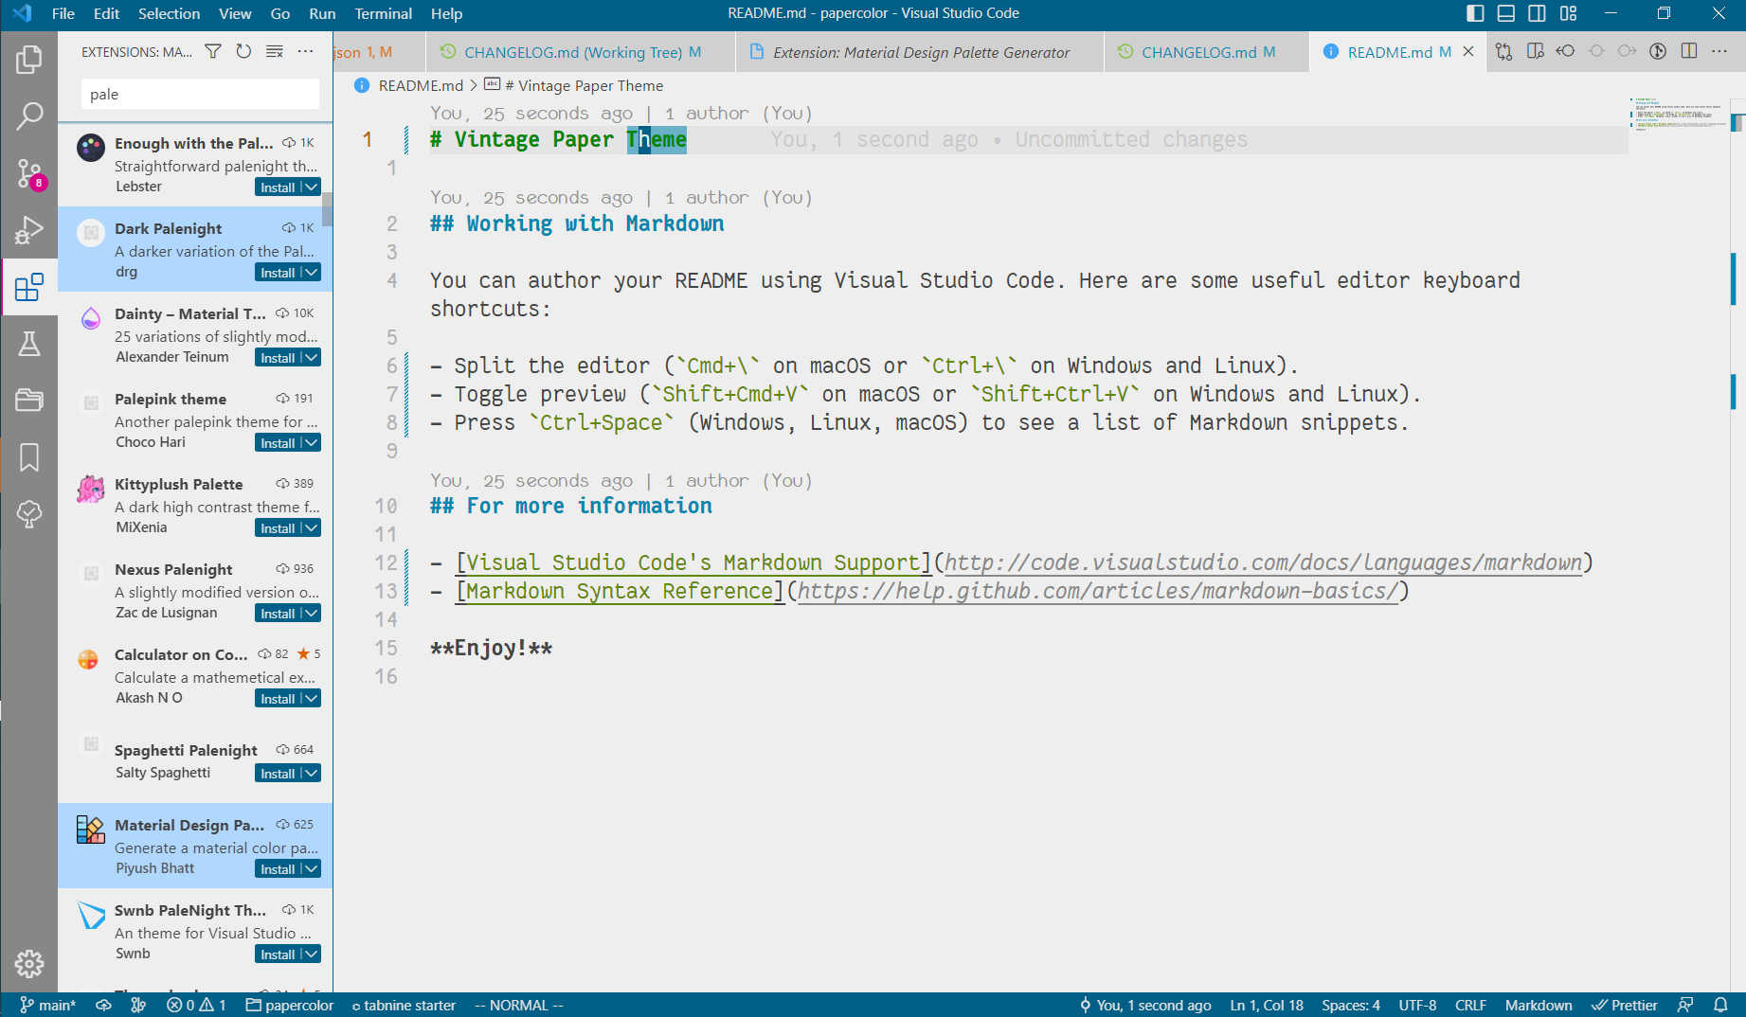Open the File menu
This screenshot has width=1746, height=1017.
click(x=63, y=13)
